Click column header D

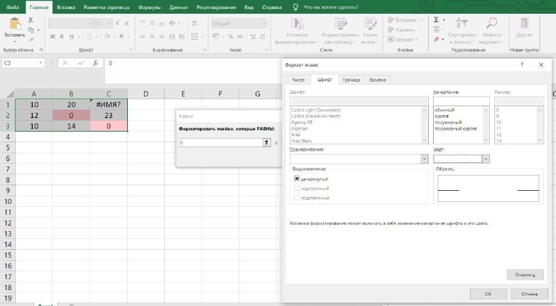(x=146, y=94)
